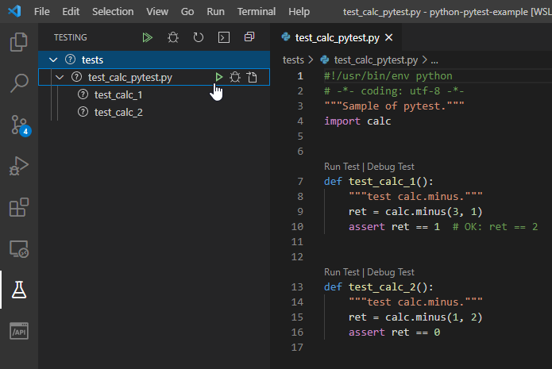Click line number 7 in the gutter
Image resolution: width=552 pixels, height=369 pixels.
click(x=300, y=182)
